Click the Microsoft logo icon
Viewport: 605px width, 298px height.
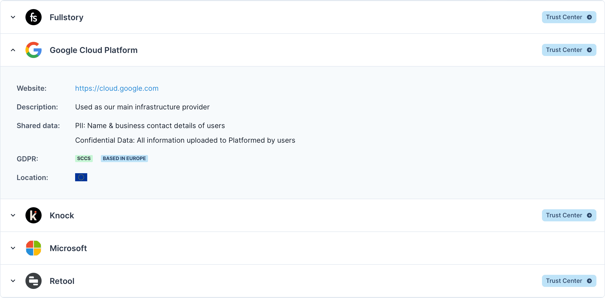click(x=34, y=248)
